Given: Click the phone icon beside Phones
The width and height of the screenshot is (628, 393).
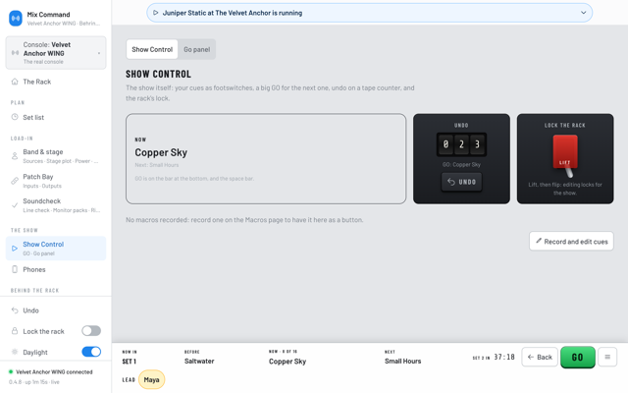Looking at the screenshot, I should click(15, 269).
